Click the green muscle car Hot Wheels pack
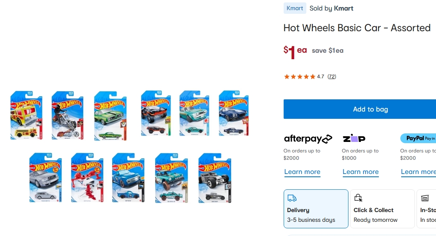This screenshot has width=436, height=236. 110,116
